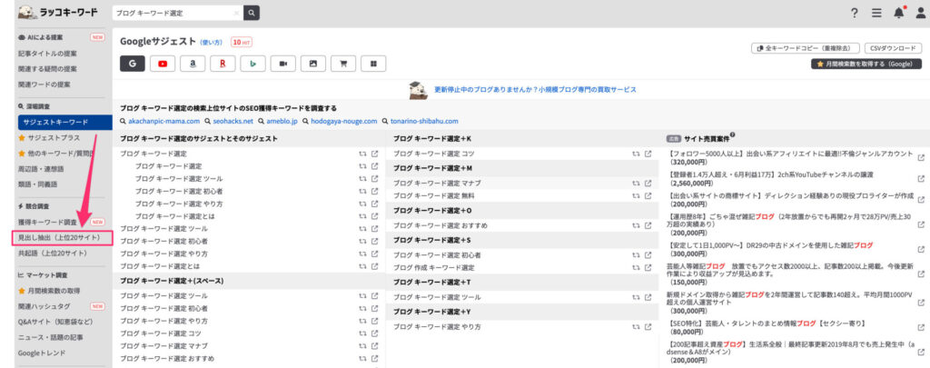Image resolution: width=930 pixels, height=368 pixels.
Task: Click the CSVダウンロード button
Action: pyautogui.click(x=894, y=48)
